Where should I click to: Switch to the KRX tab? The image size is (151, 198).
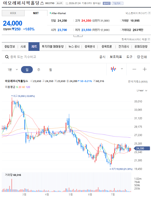tap(13, 13)
